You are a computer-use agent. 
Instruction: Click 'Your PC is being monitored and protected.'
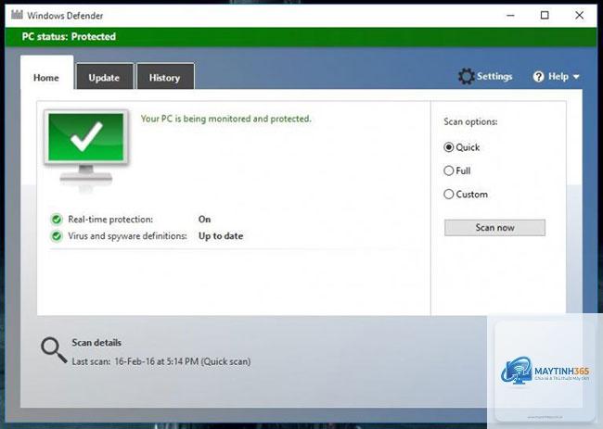[225, 119]
